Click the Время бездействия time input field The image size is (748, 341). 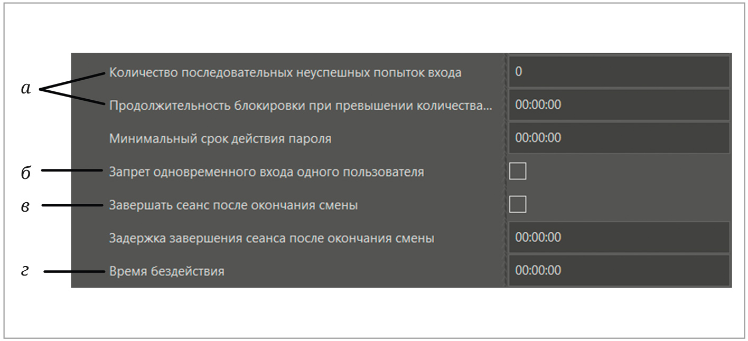pyautogui.click(x=619, y=270)
